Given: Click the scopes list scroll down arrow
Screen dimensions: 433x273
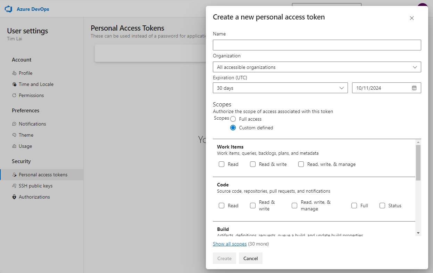Looking at the screenshot, I should pyautogui.click(x=418, y=233).
